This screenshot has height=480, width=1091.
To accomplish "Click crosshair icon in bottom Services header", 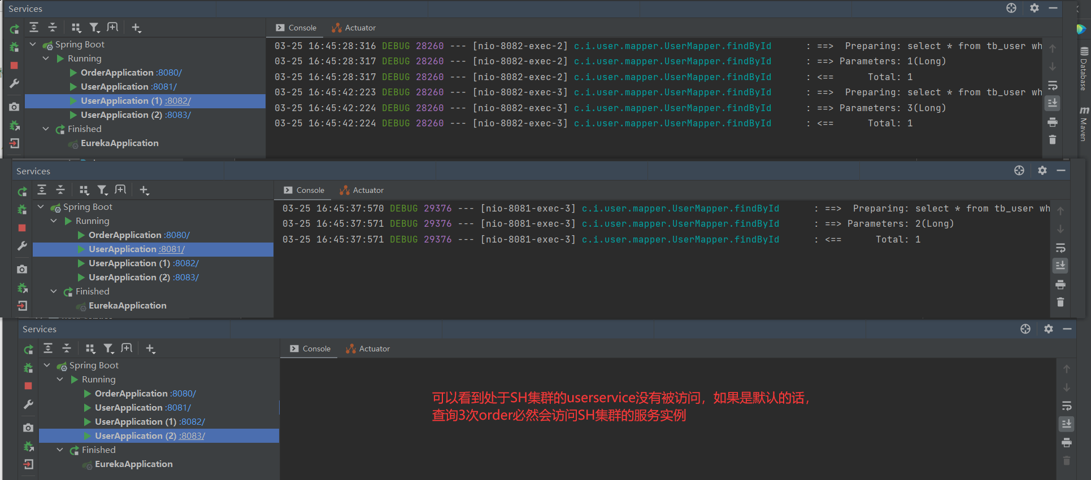I will (1025, 329).
